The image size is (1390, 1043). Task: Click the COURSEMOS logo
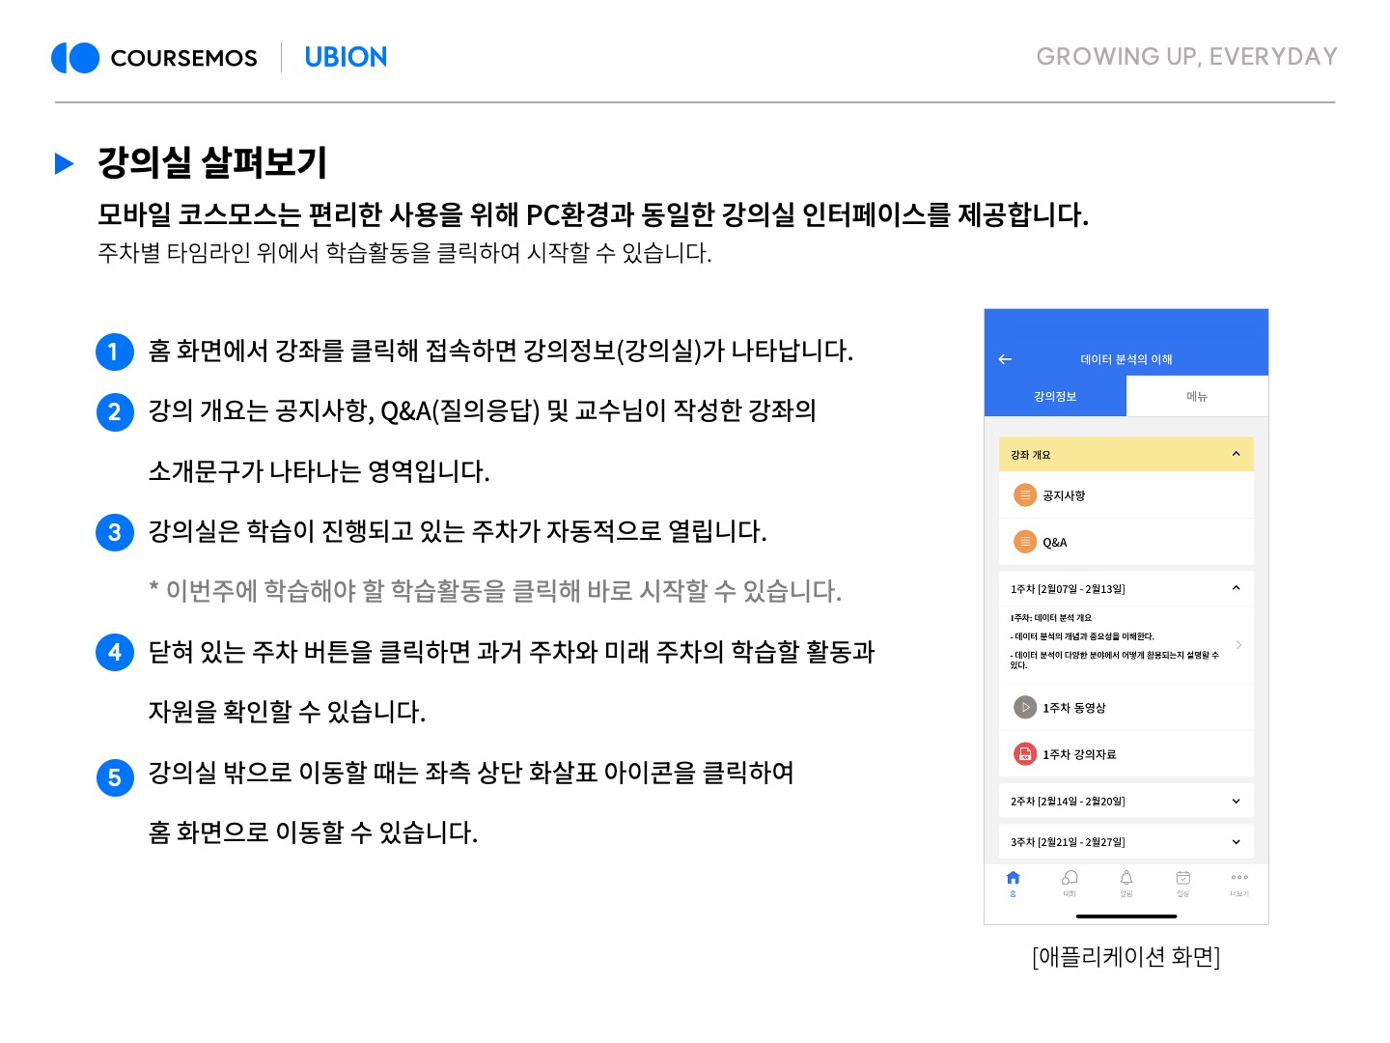coord(154,58)
